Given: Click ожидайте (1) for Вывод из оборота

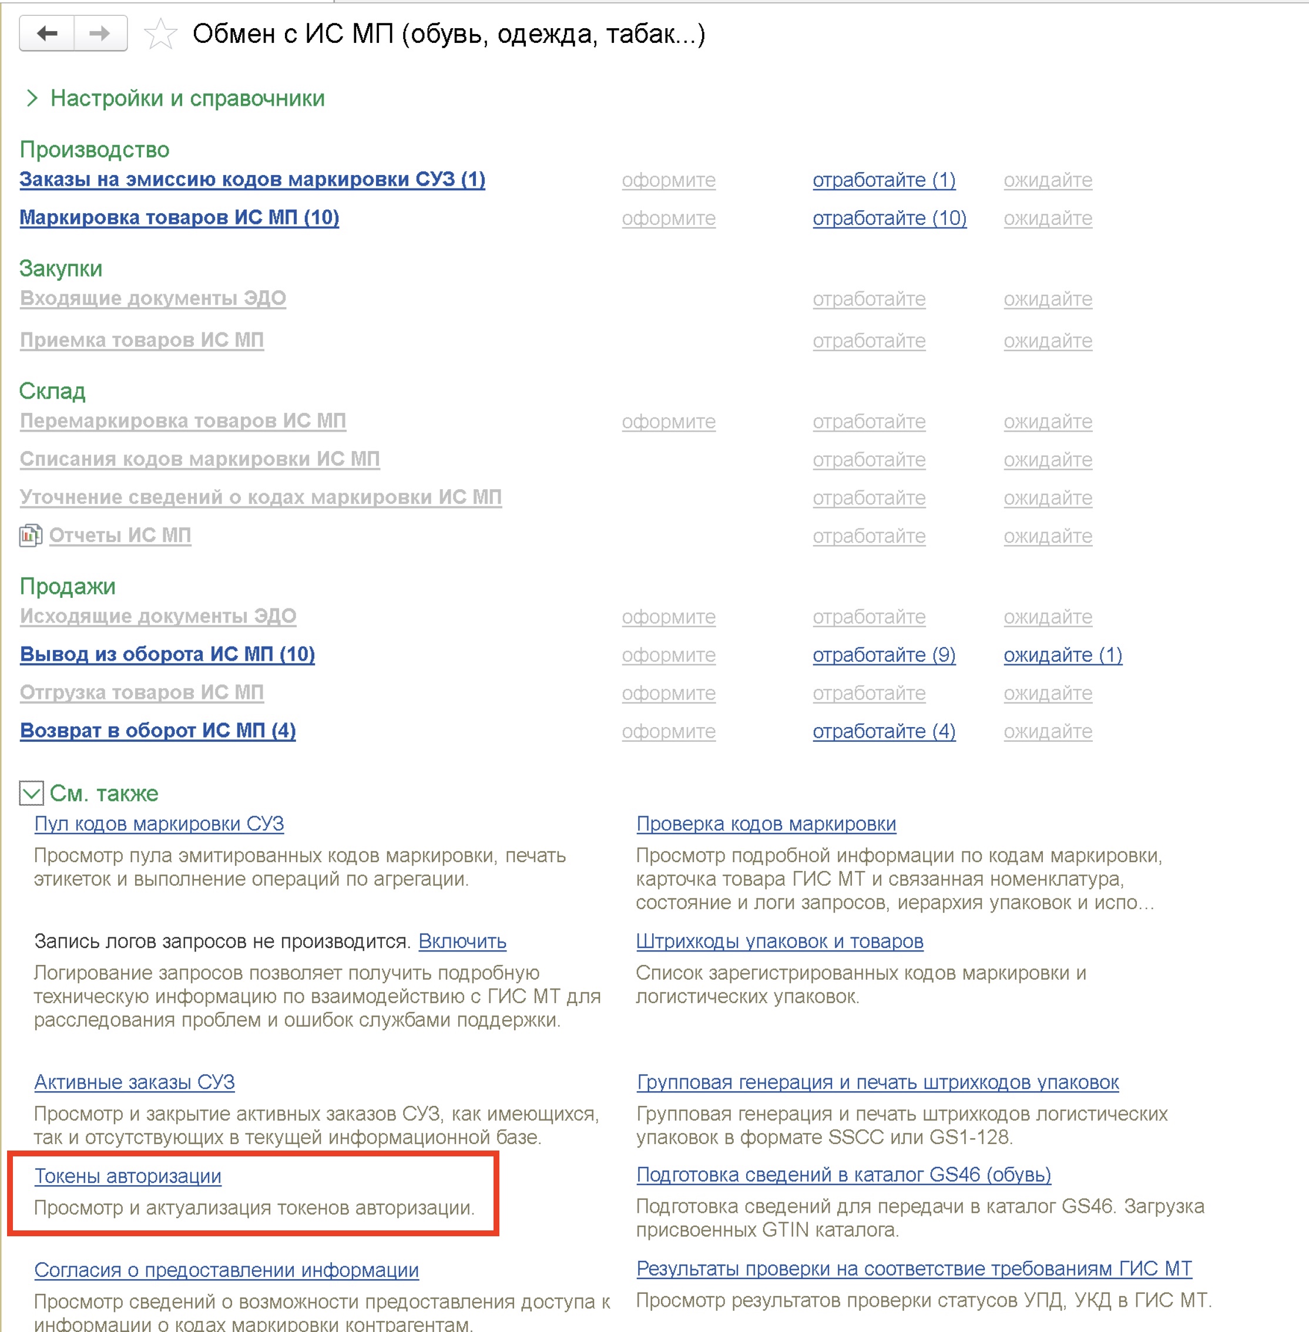Looking at the screenshot, I should (1063, 655).
